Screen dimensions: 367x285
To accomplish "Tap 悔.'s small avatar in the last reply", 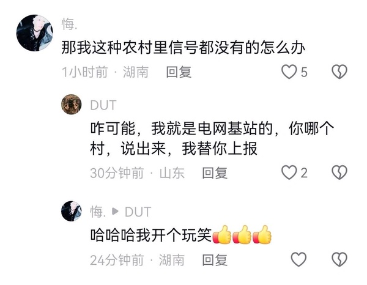I will [x=72, y=211].
